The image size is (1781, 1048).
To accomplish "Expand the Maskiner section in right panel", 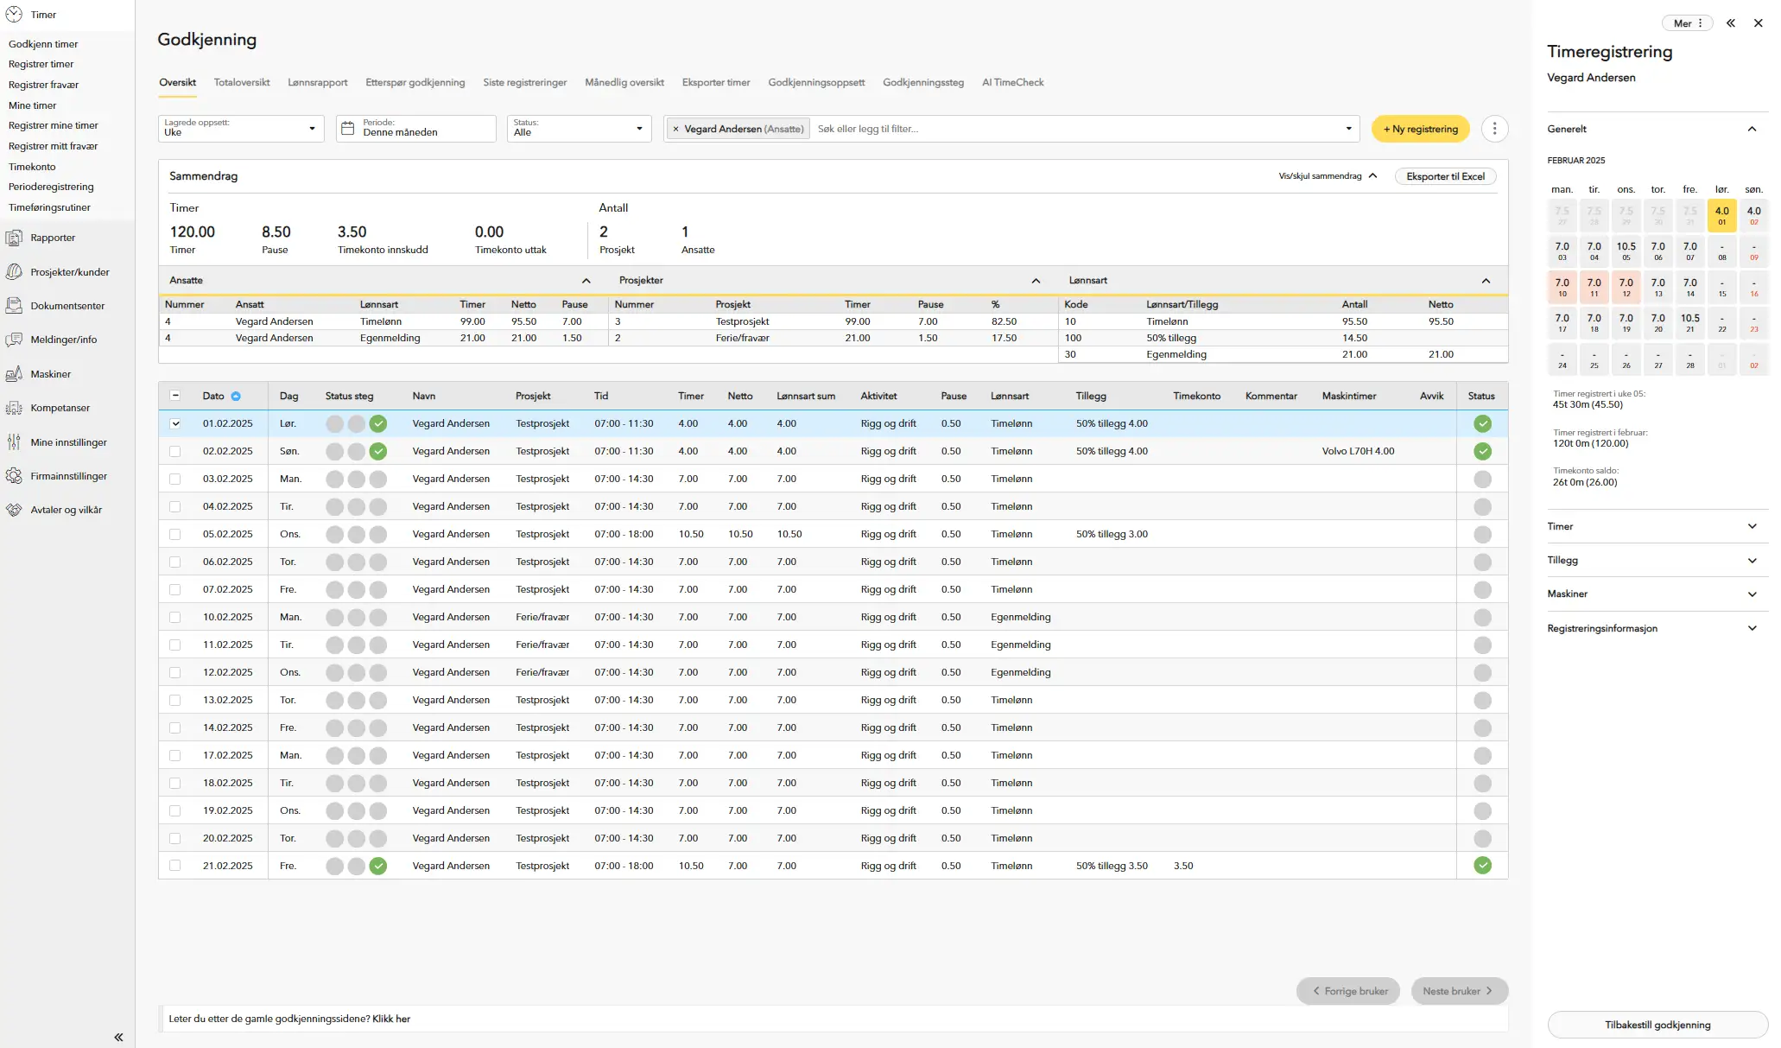I will pyautogui.click(x=1657, y=594).
